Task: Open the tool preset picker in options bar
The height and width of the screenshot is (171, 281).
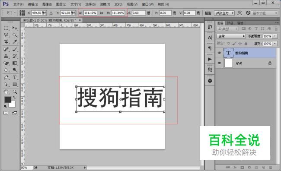Action: [x=11, y=13]
